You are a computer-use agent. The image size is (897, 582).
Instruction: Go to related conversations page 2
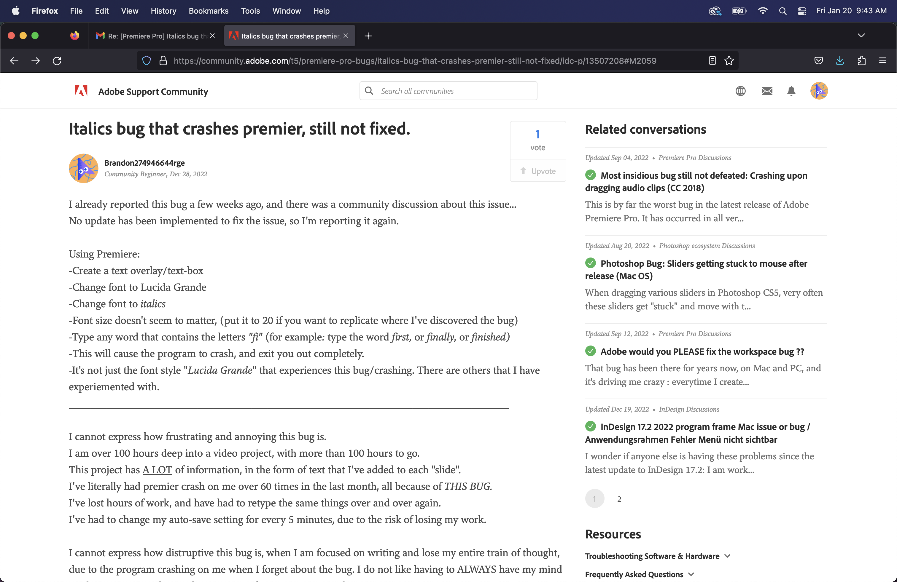point(619,499)
